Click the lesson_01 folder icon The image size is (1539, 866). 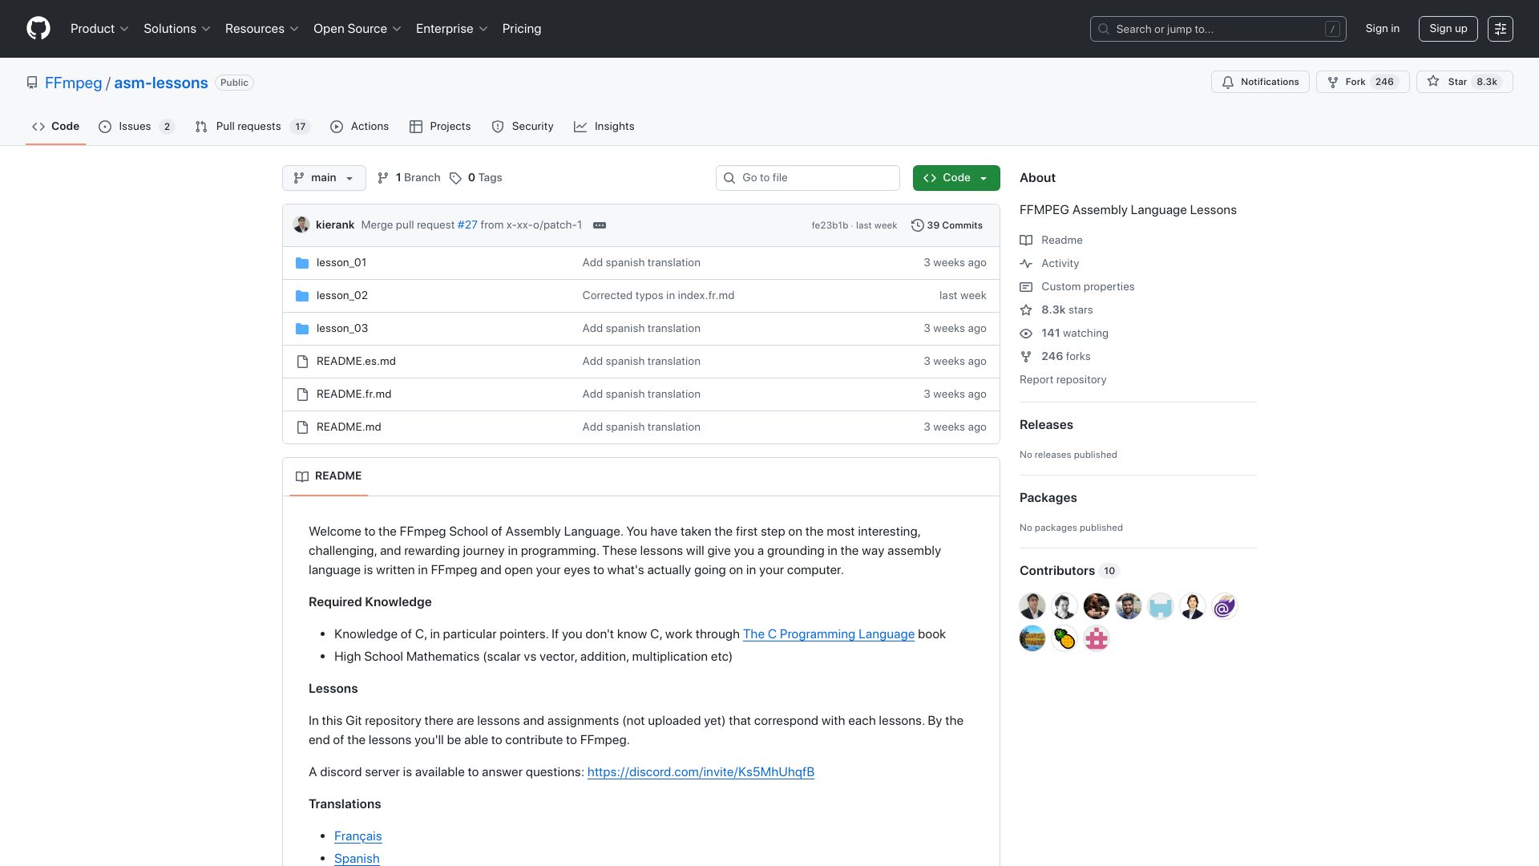click(302, 263)
